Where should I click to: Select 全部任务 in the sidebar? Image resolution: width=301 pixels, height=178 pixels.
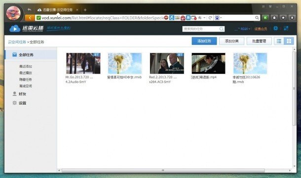31,55
